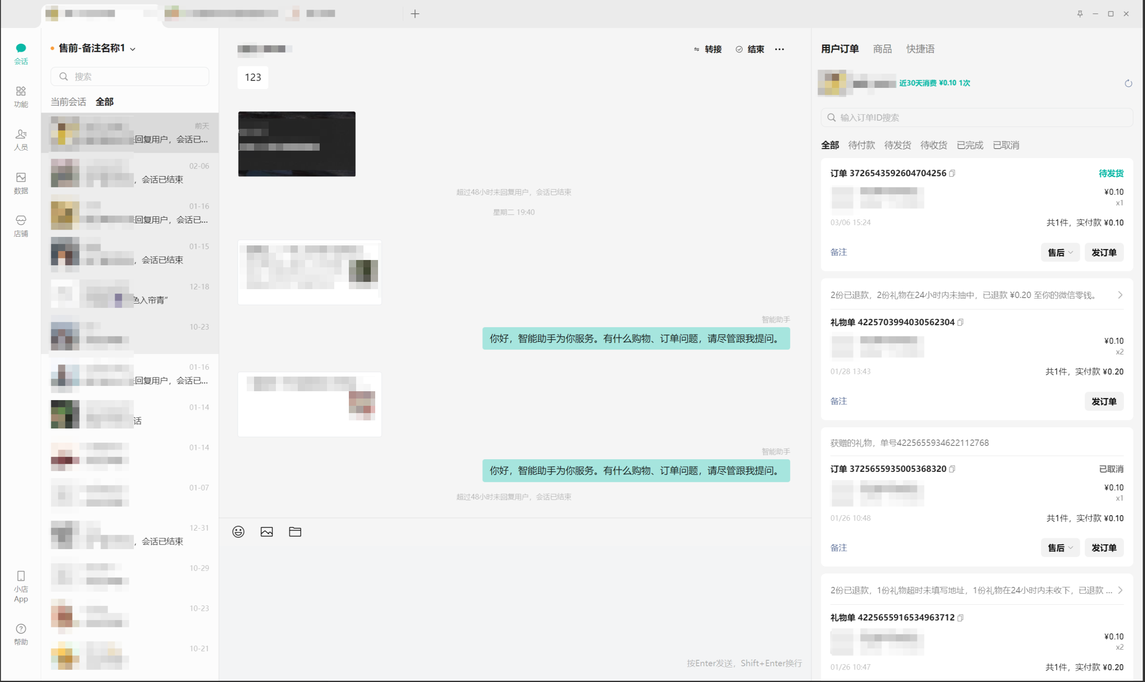This screenshot has height=682, width=1145.
Task: Click 备注 link for order 3725655935005368320
Action: click(x=838, y=548)
